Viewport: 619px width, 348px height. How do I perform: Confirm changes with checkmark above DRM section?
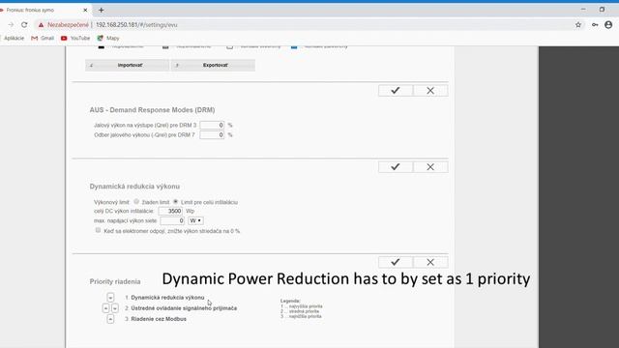(396, 90)
